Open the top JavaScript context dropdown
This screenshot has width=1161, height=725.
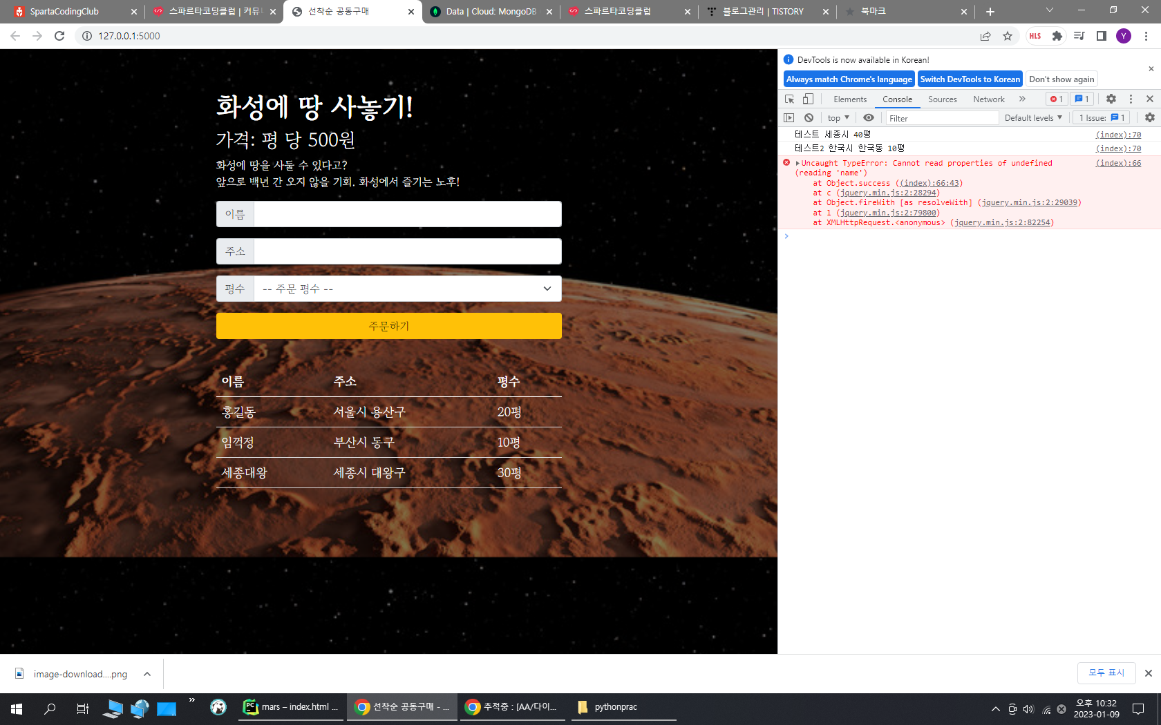click(x=838, y=118)
